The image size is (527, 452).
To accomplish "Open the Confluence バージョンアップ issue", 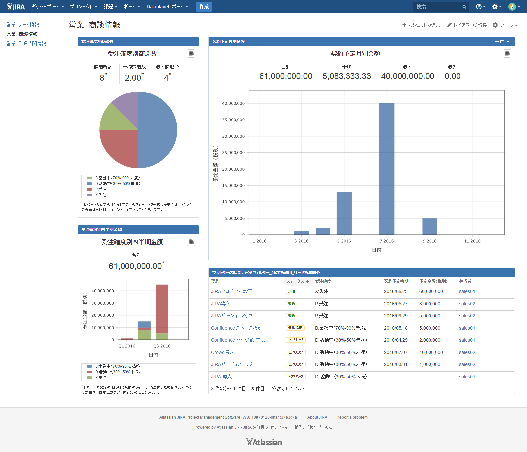I will pyautogui.click(x=239, y=340).
